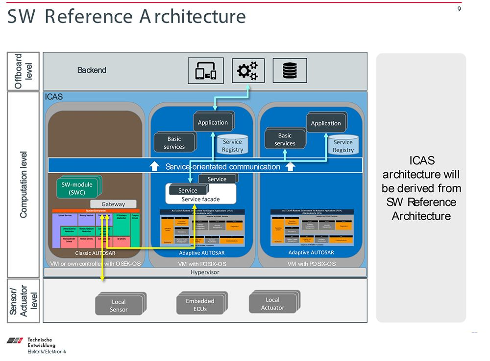Click the Service Registry cylinder in the middle VM
Viewport: 490px width, 361px height.
click(x=232, y=144)
